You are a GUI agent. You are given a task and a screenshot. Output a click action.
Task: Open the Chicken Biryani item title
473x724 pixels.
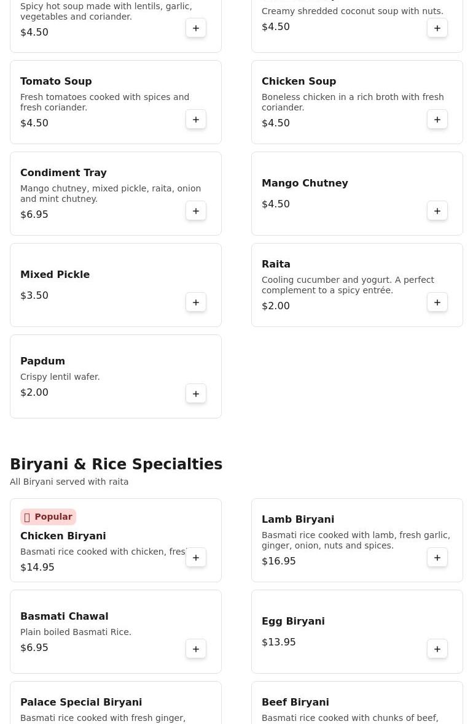[x=63, y=536]
